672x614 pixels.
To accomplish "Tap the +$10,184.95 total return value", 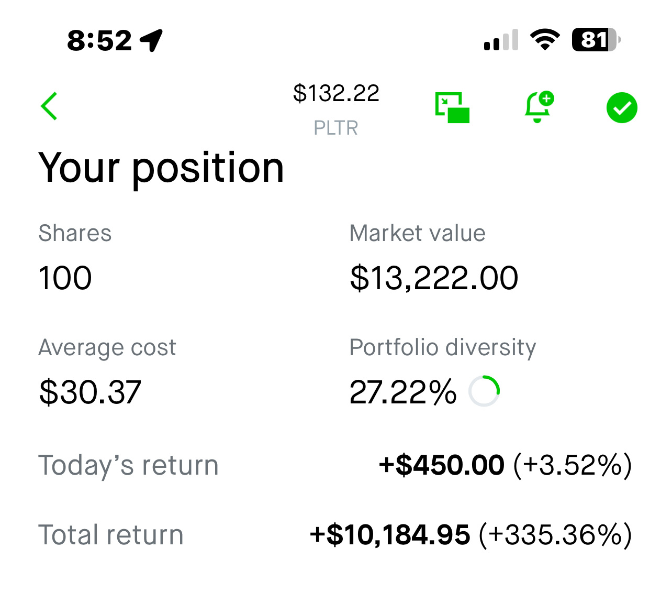I will pyautogui.click(x=390, y=535).
